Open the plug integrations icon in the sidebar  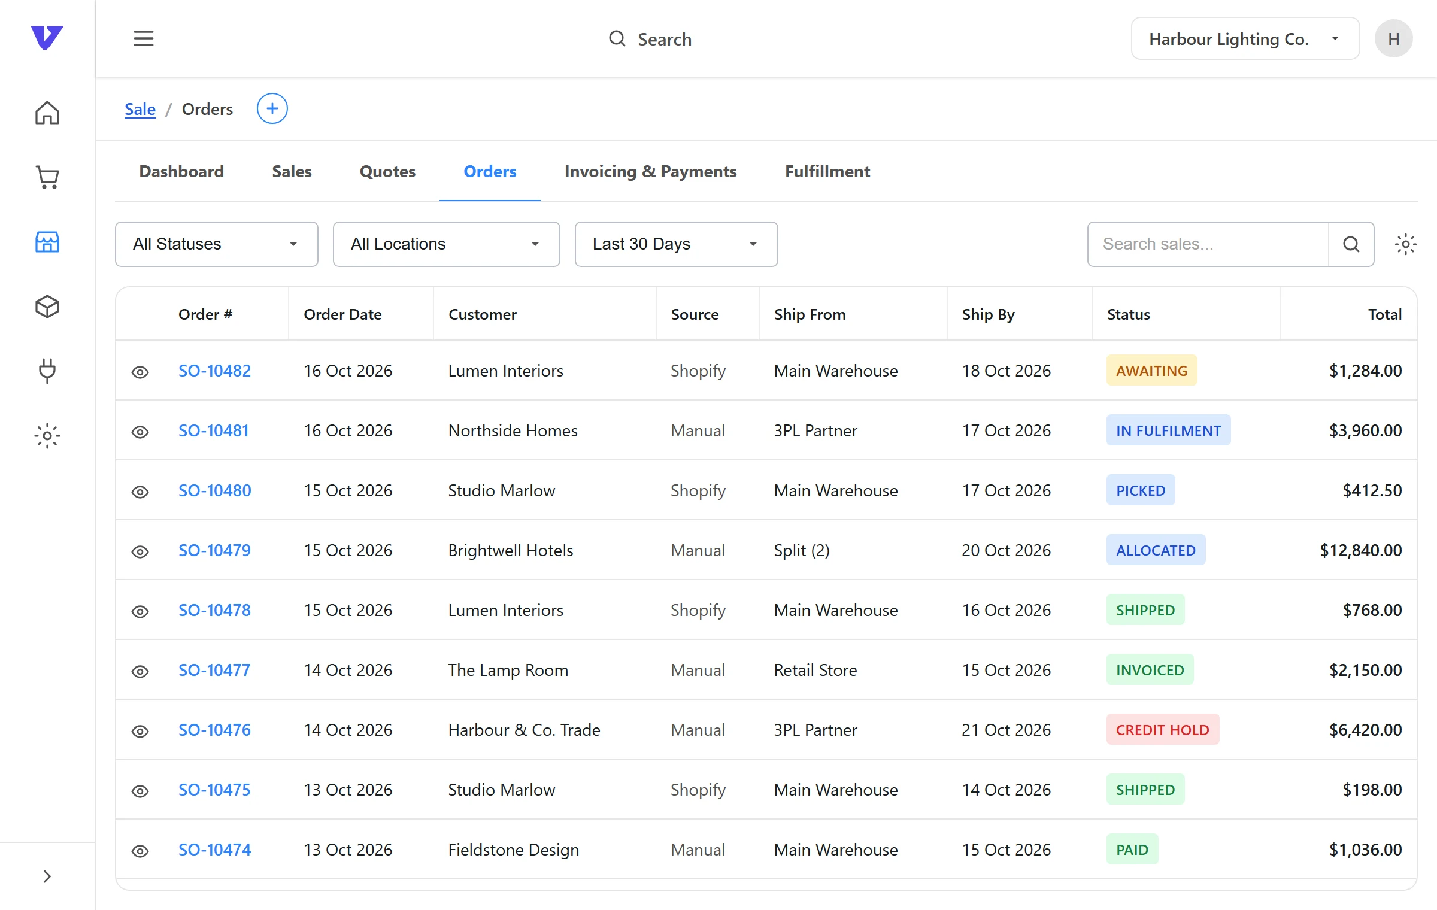coord(47,371)
